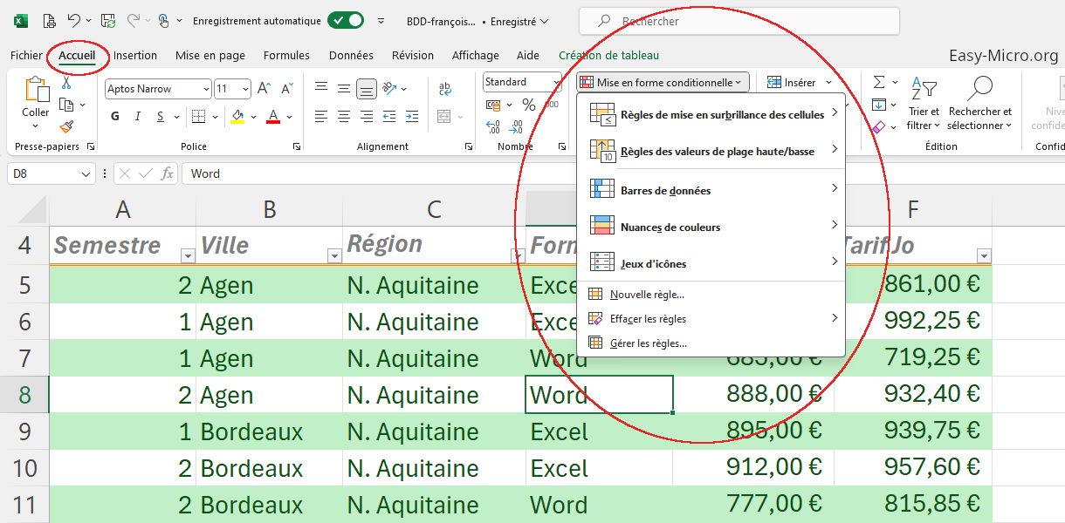
Task: Toggle wrap text button
Action: pos(445,88)
